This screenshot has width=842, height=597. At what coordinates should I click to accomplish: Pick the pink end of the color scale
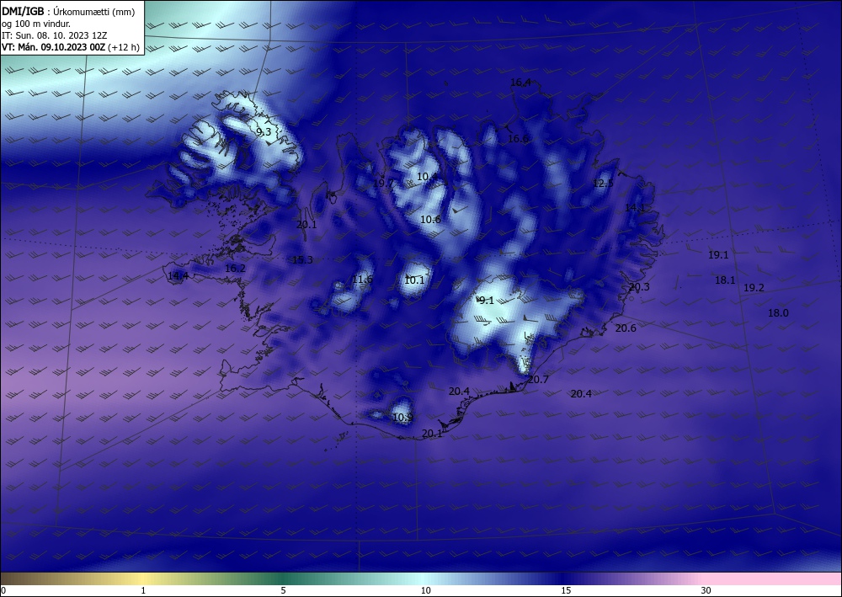point(773,578)
